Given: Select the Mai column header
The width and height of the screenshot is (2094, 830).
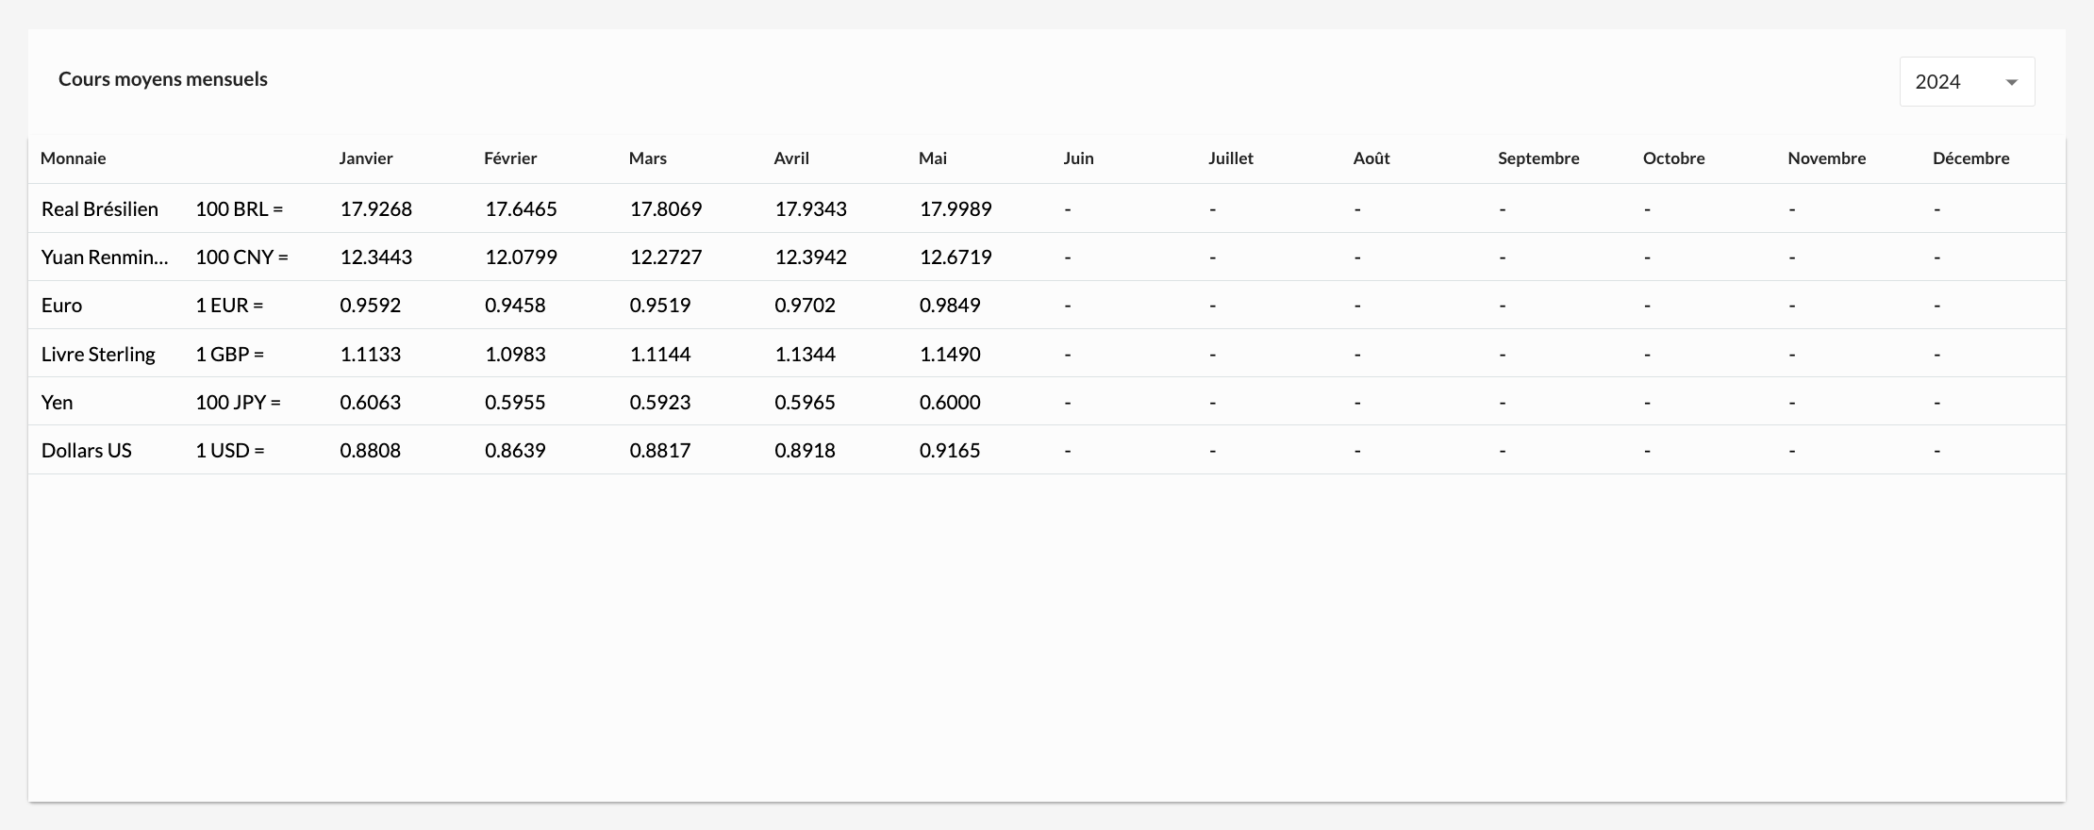Looking at the screenshot, I should coord(932,158).
